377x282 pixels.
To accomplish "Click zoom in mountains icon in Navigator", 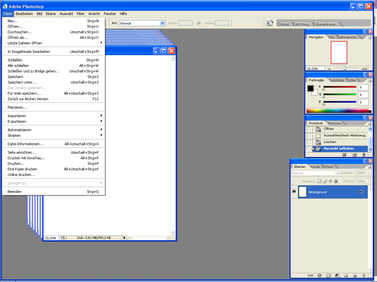I will pyautogui.click(x=364, y=68).
